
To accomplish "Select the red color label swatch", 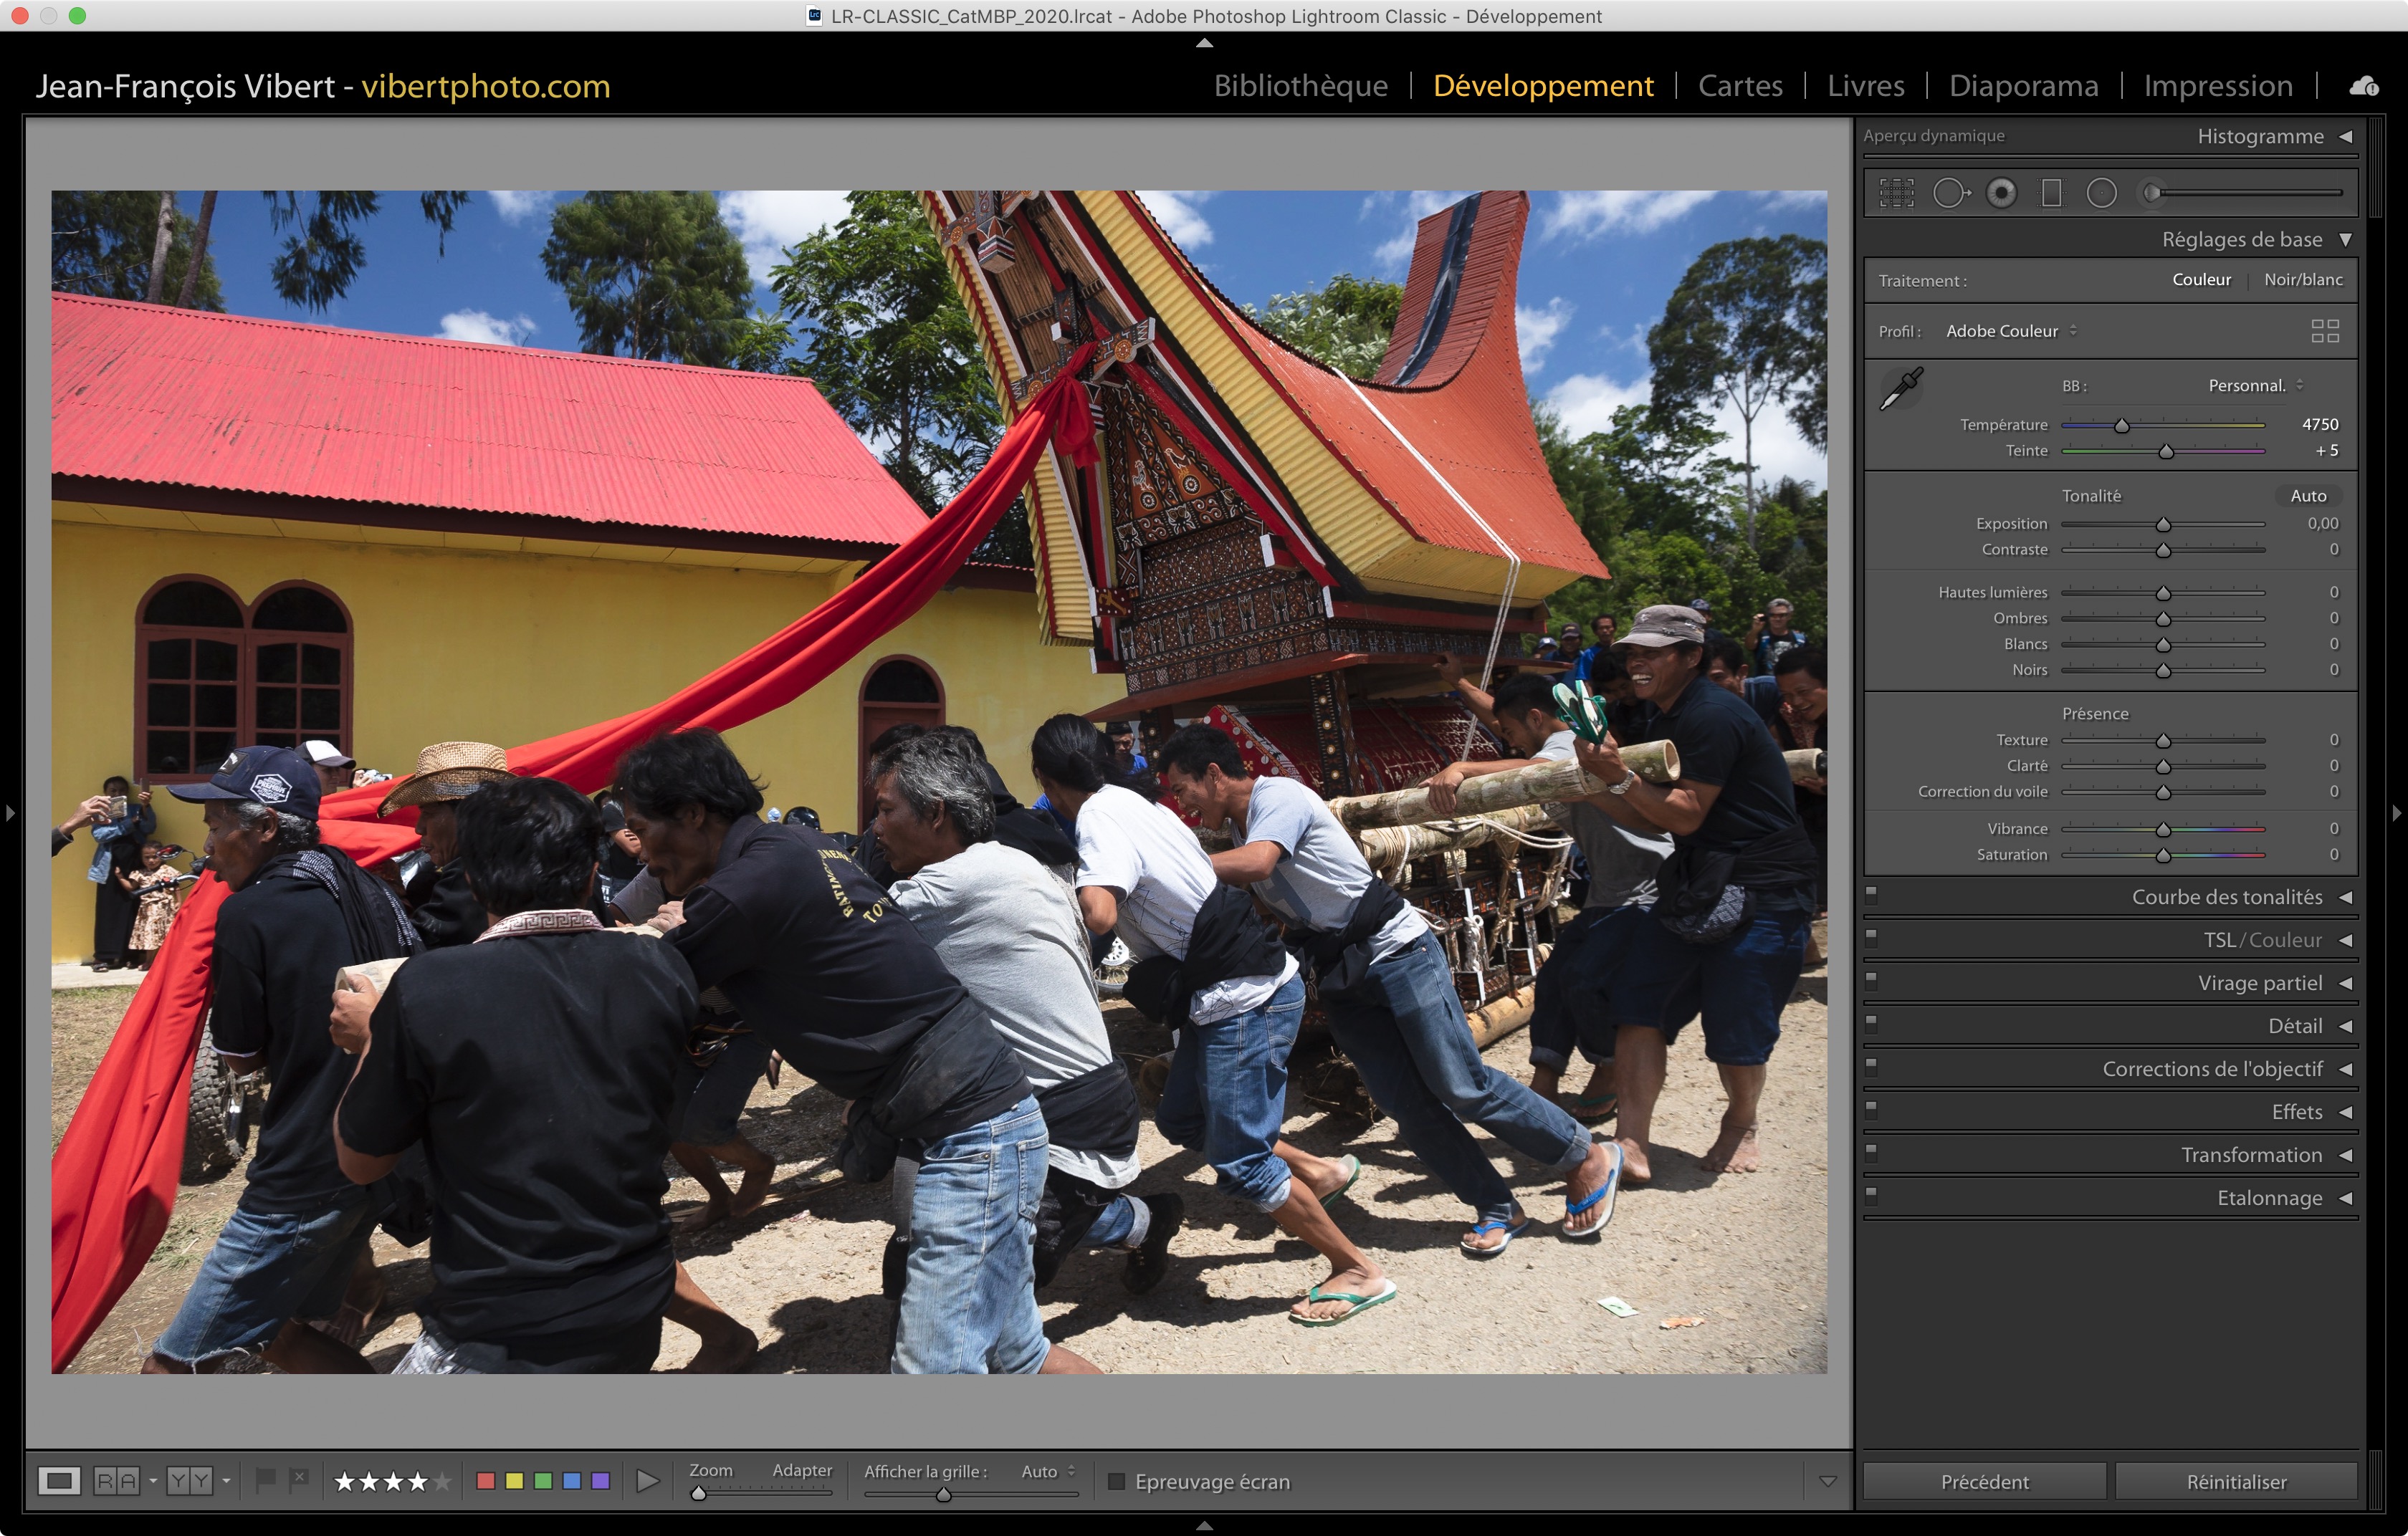I will click(x=486, y=1480).
